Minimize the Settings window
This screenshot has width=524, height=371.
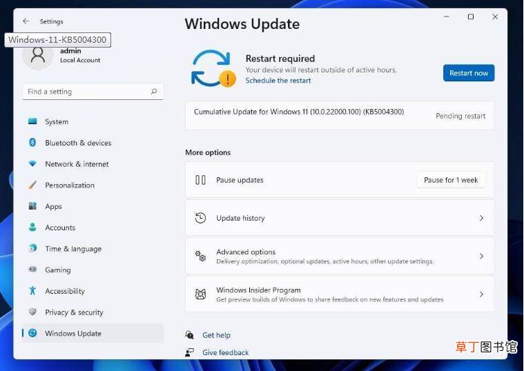pos(447,17)
